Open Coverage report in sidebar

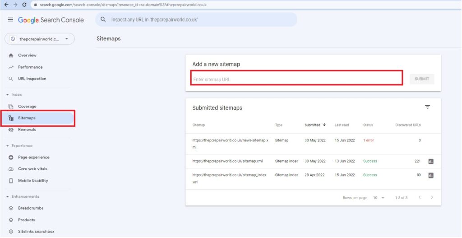(27, 107)
